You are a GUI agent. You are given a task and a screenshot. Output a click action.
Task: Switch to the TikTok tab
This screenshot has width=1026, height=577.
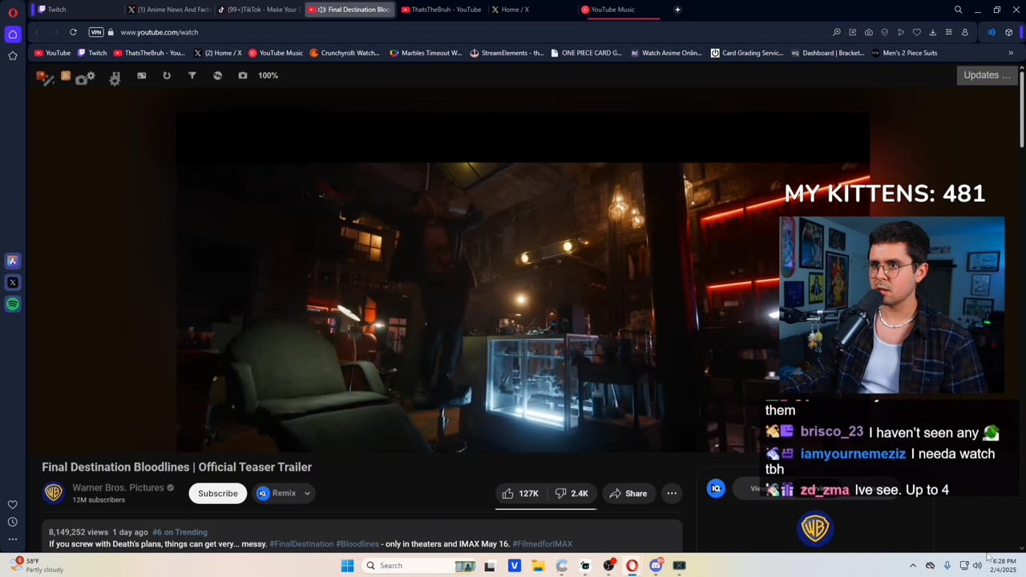pyautogui.click(x=260, y=10)
